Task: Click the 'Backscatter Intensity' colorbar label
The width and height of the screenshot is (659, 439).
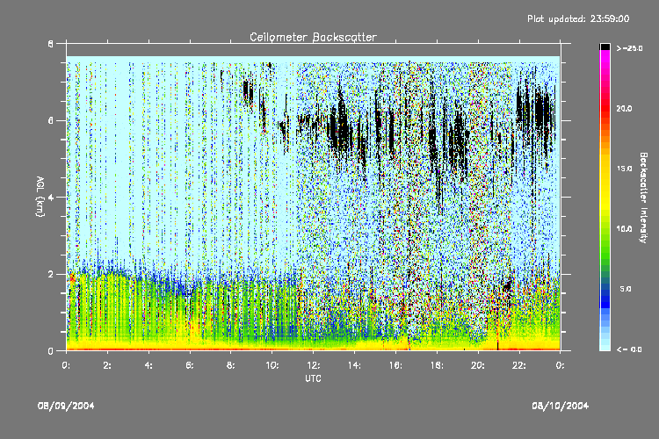Action: 643,198
